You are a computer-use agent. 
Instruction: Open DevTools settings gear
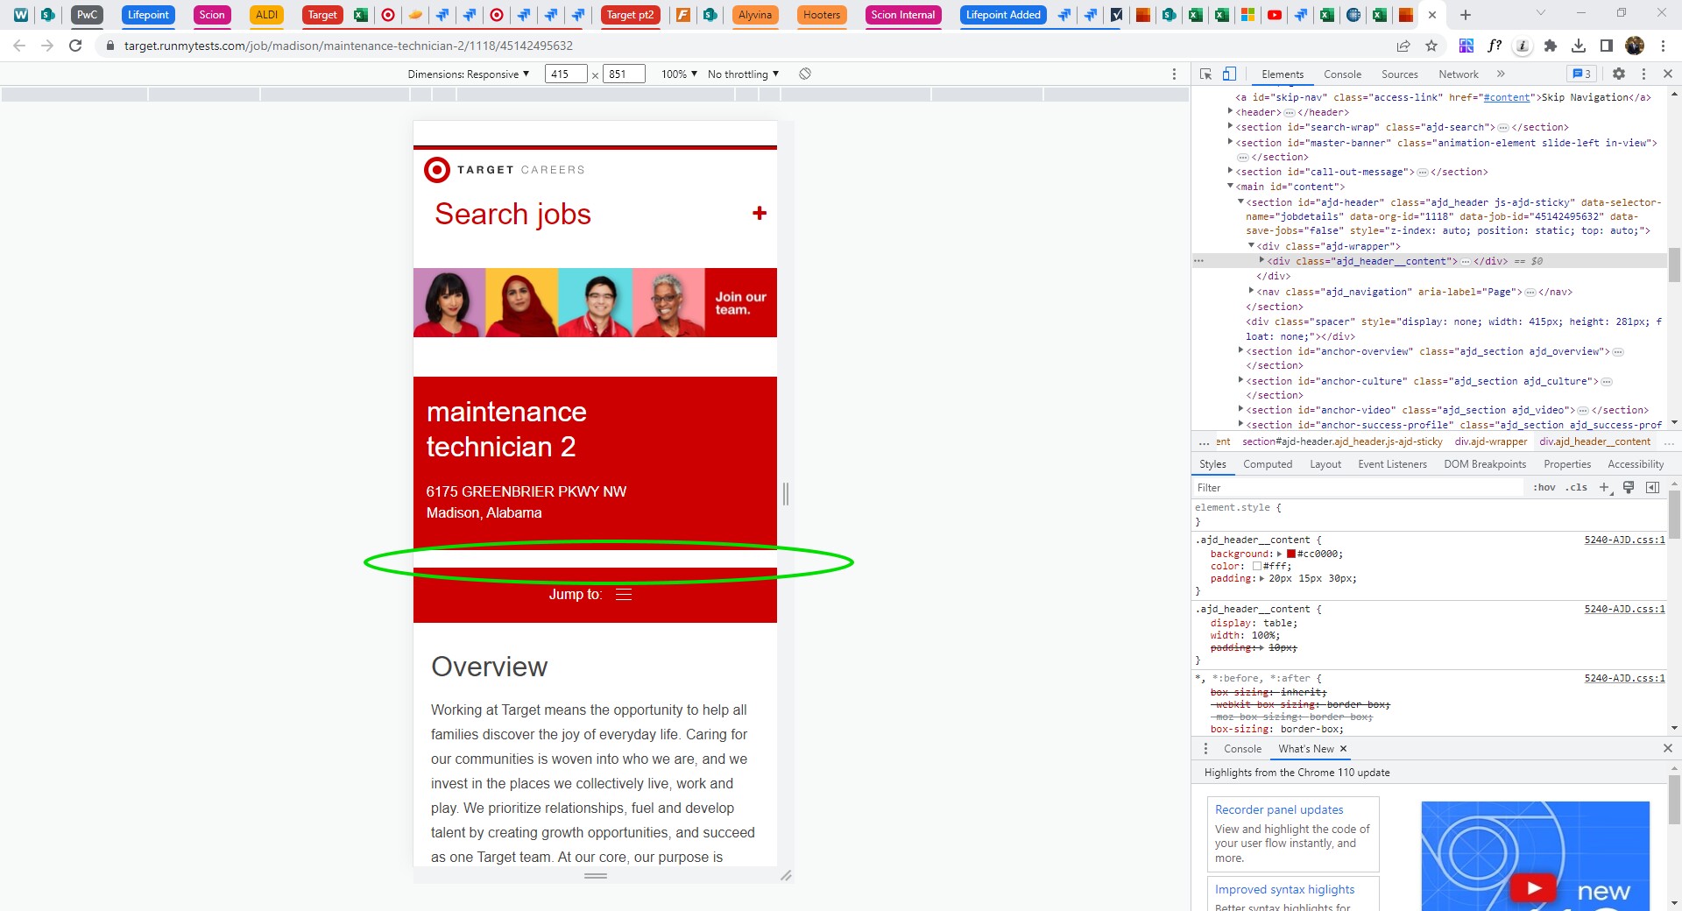[x=1620, y=74]
